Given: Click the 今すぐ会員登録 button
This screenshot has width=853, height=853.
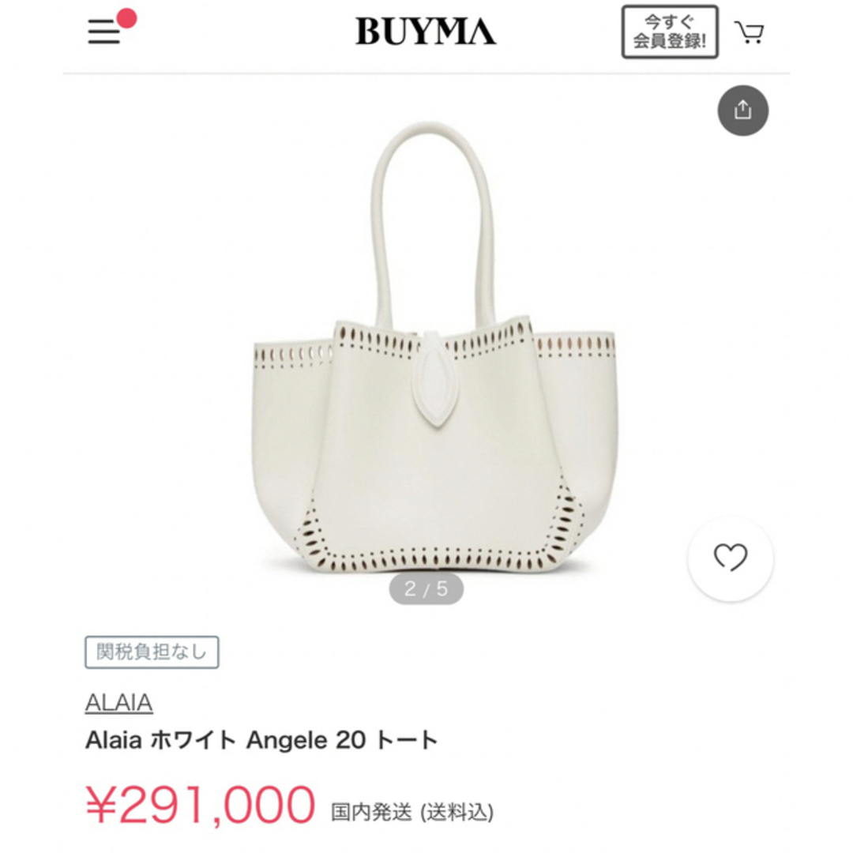Looking at the screenshot, I should click(x=670, y=32).
